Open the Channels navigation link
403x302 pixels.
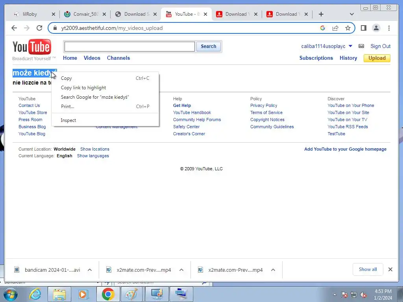coord(118,58)
